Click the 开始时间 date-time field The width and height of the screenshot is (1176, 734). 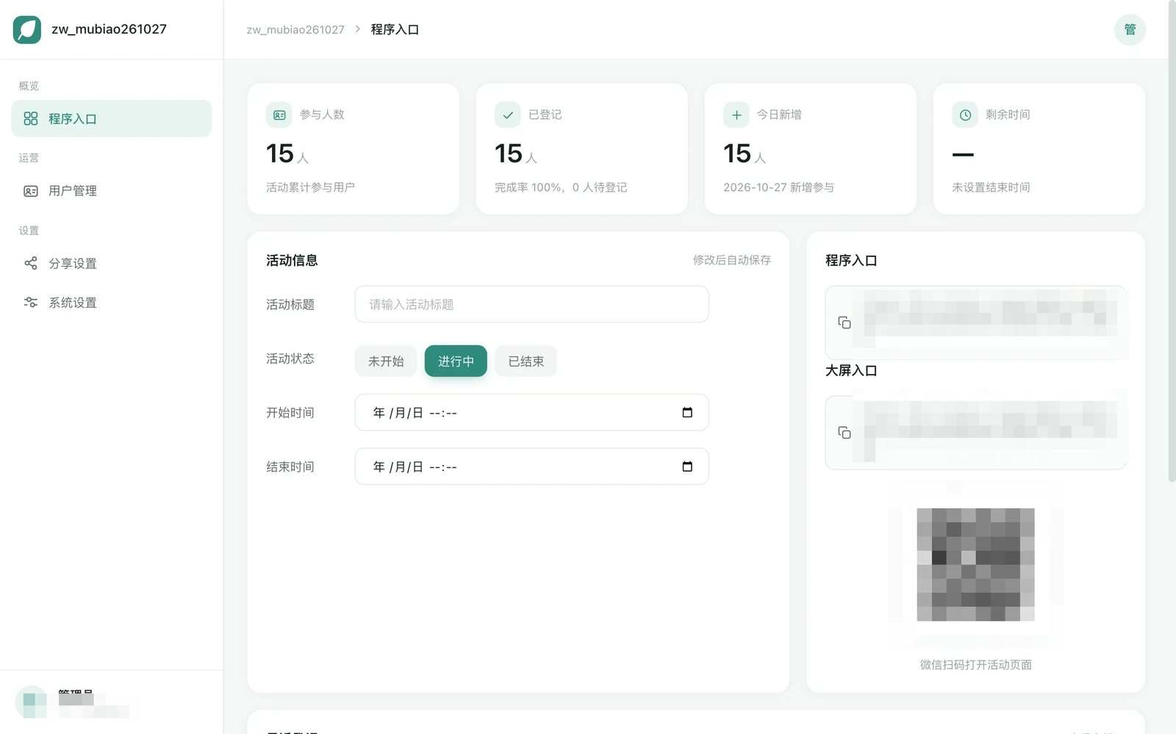click(x=531, y=412)
